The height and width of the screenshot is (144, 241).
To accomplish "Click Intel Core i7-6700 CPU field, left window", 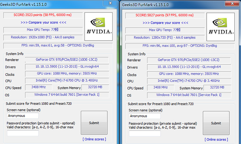I will click(x=67, y=81).
